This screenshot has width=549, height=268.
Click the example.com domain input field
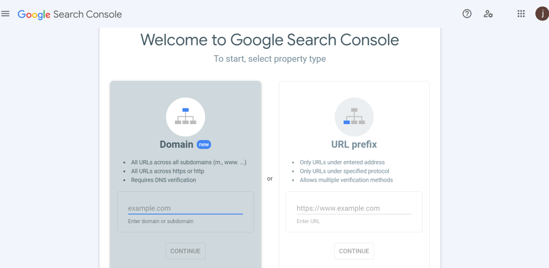(x=185, y=208)
